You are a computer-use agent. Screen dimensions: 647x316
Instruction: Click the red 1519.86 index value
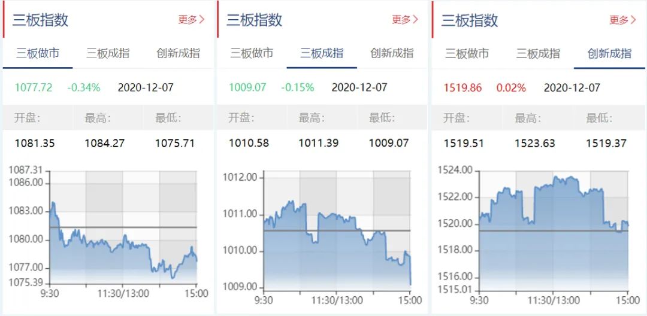(x=462, y=88)
